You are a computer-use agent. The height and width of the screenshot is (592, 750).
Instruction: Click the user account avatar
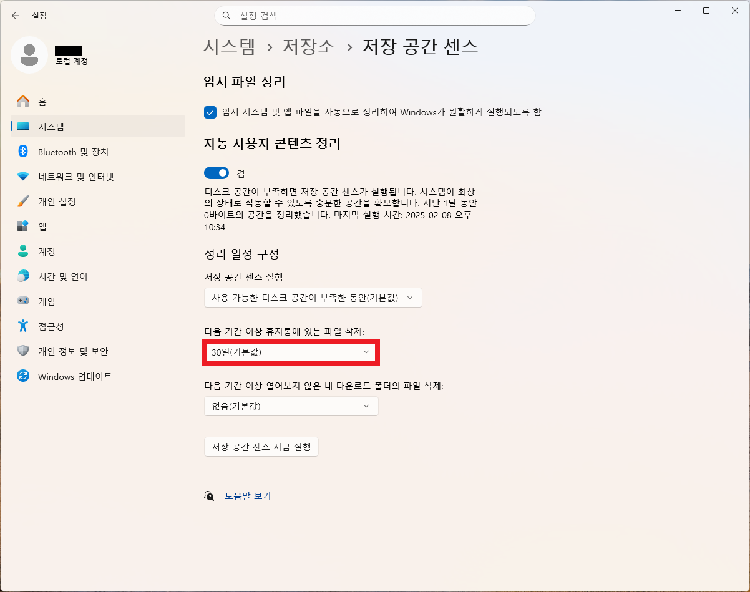click(x=29, y=55)
